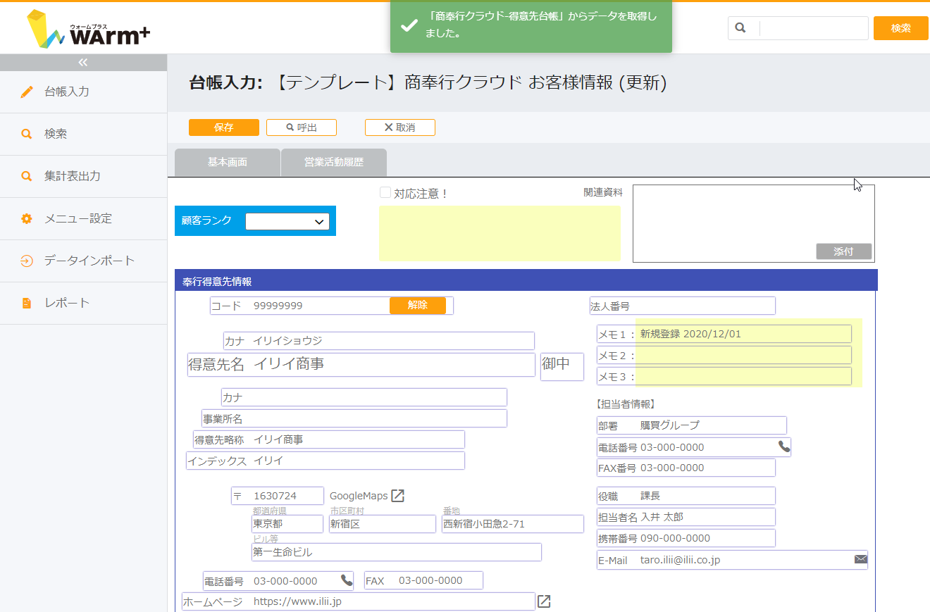Open homepage external link icon
This screenshot has width=930, height=612.
pyautogui.click(x=544, y=601)
